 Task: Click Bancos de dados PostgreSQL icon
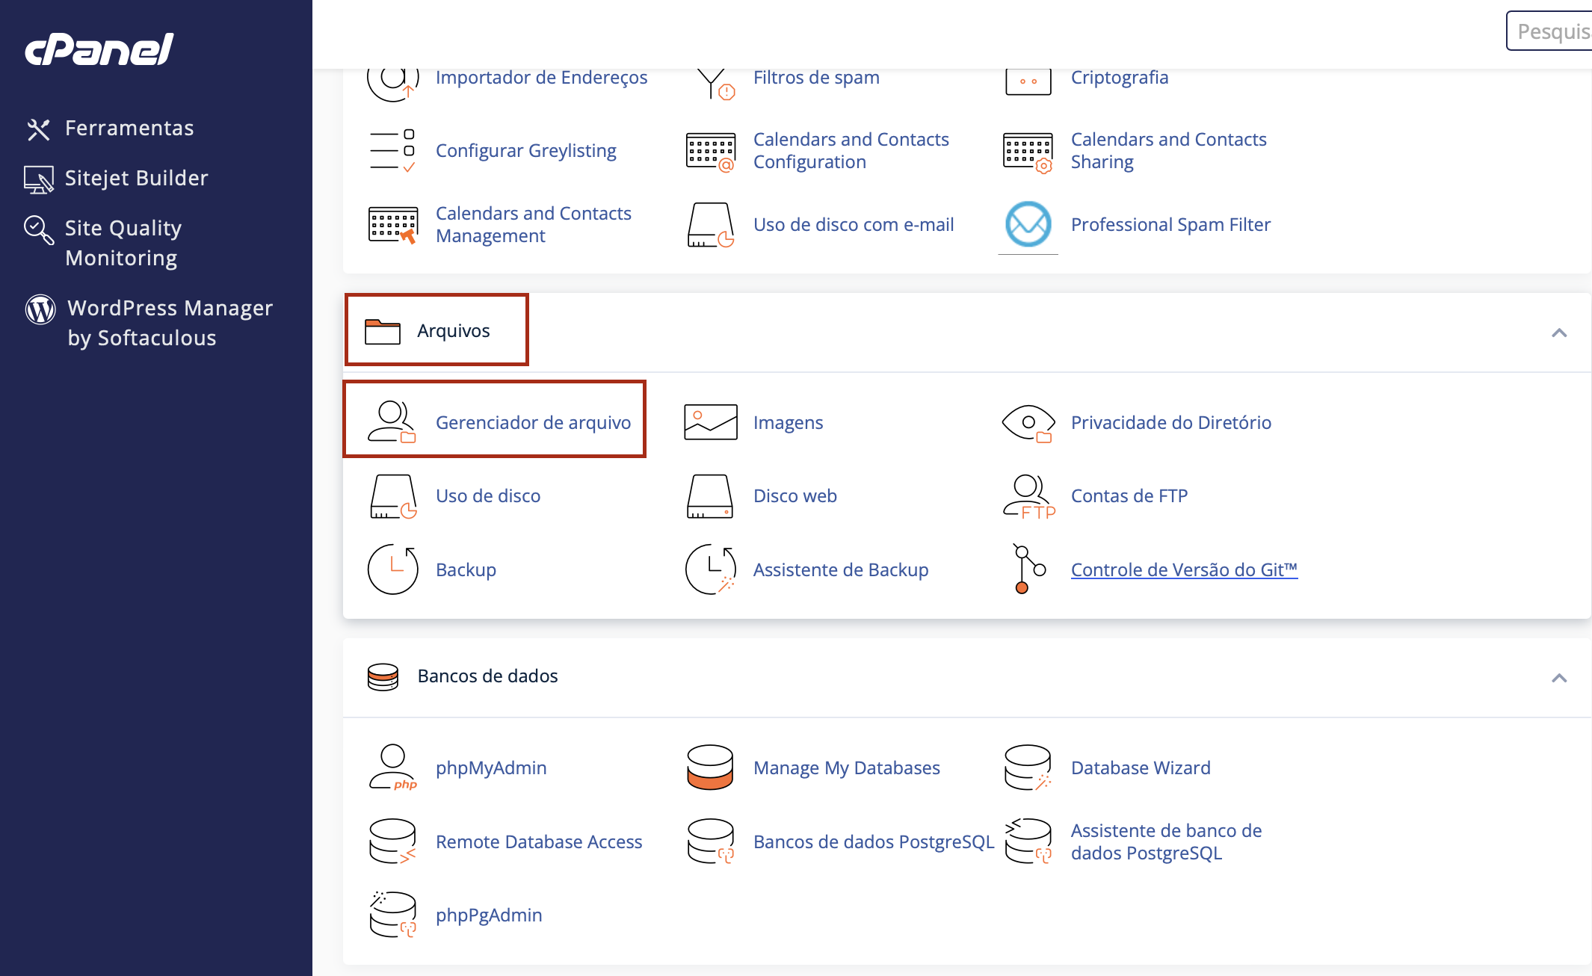tap(710, 841)
